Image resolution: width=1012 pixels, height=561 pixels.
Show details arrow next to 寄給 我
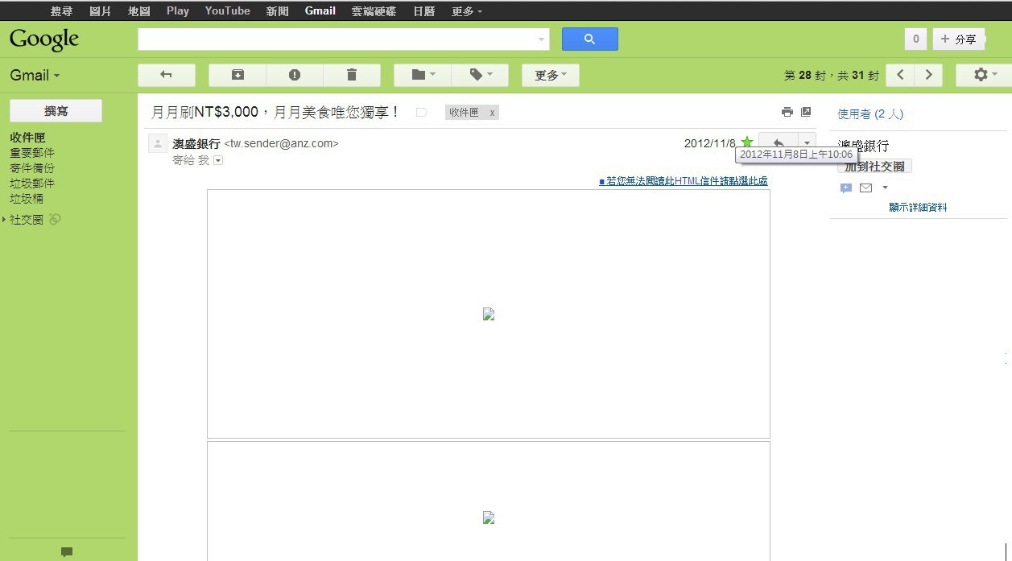pos(218,160)
